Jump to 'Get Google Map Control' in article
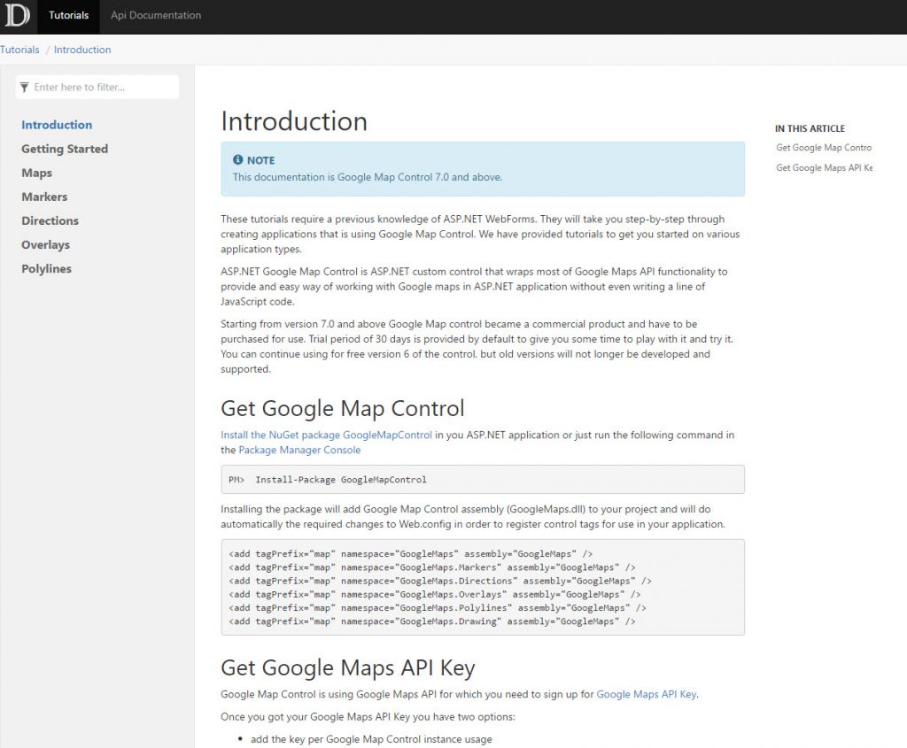The height and width of the screenshot is (748, 907). pos(824,148)
